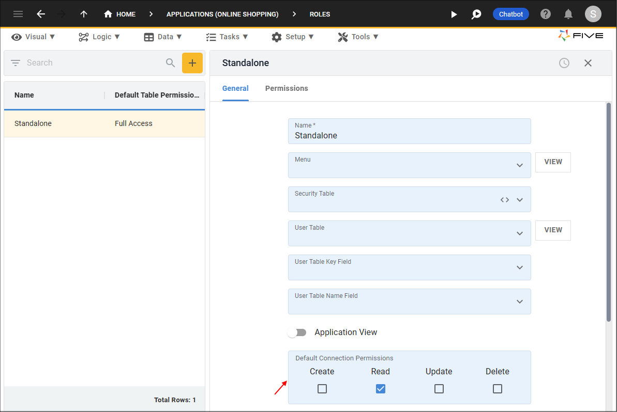Open the Visual menu

(33, 37)
